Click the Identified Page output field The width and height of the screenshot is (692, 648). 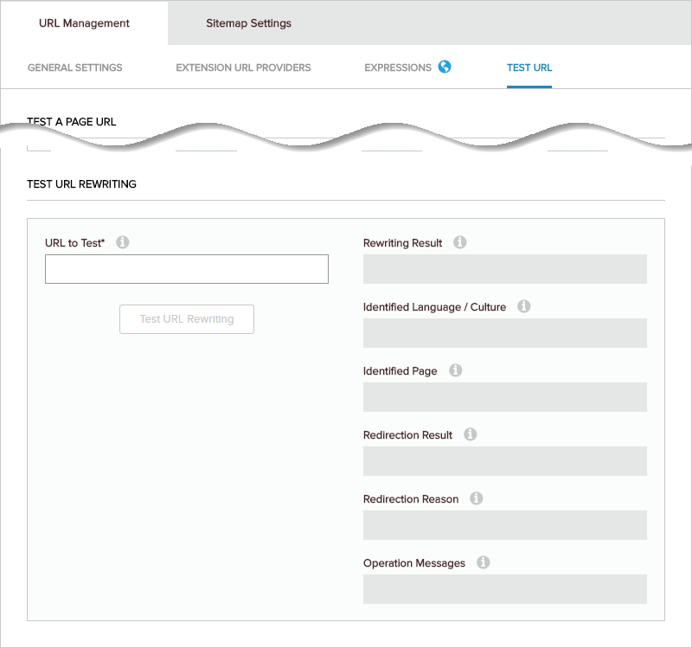pyautogui.click(x=505, y=397)
